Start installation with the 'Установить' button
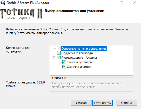 point(102,103)
